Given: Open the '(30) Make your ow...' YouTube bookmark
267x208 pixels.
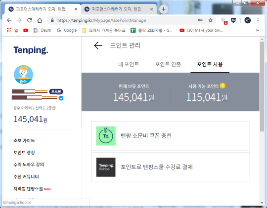Looking at the screenshot, I should point(201,30).
